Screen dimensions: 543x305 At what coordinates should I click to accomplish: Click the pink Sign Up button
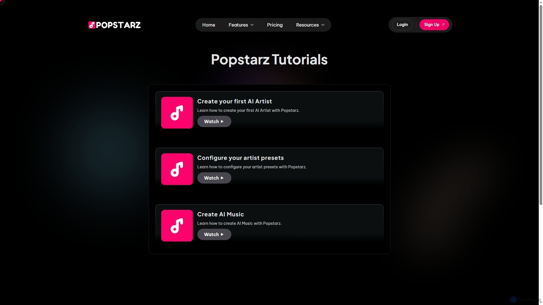434,25
